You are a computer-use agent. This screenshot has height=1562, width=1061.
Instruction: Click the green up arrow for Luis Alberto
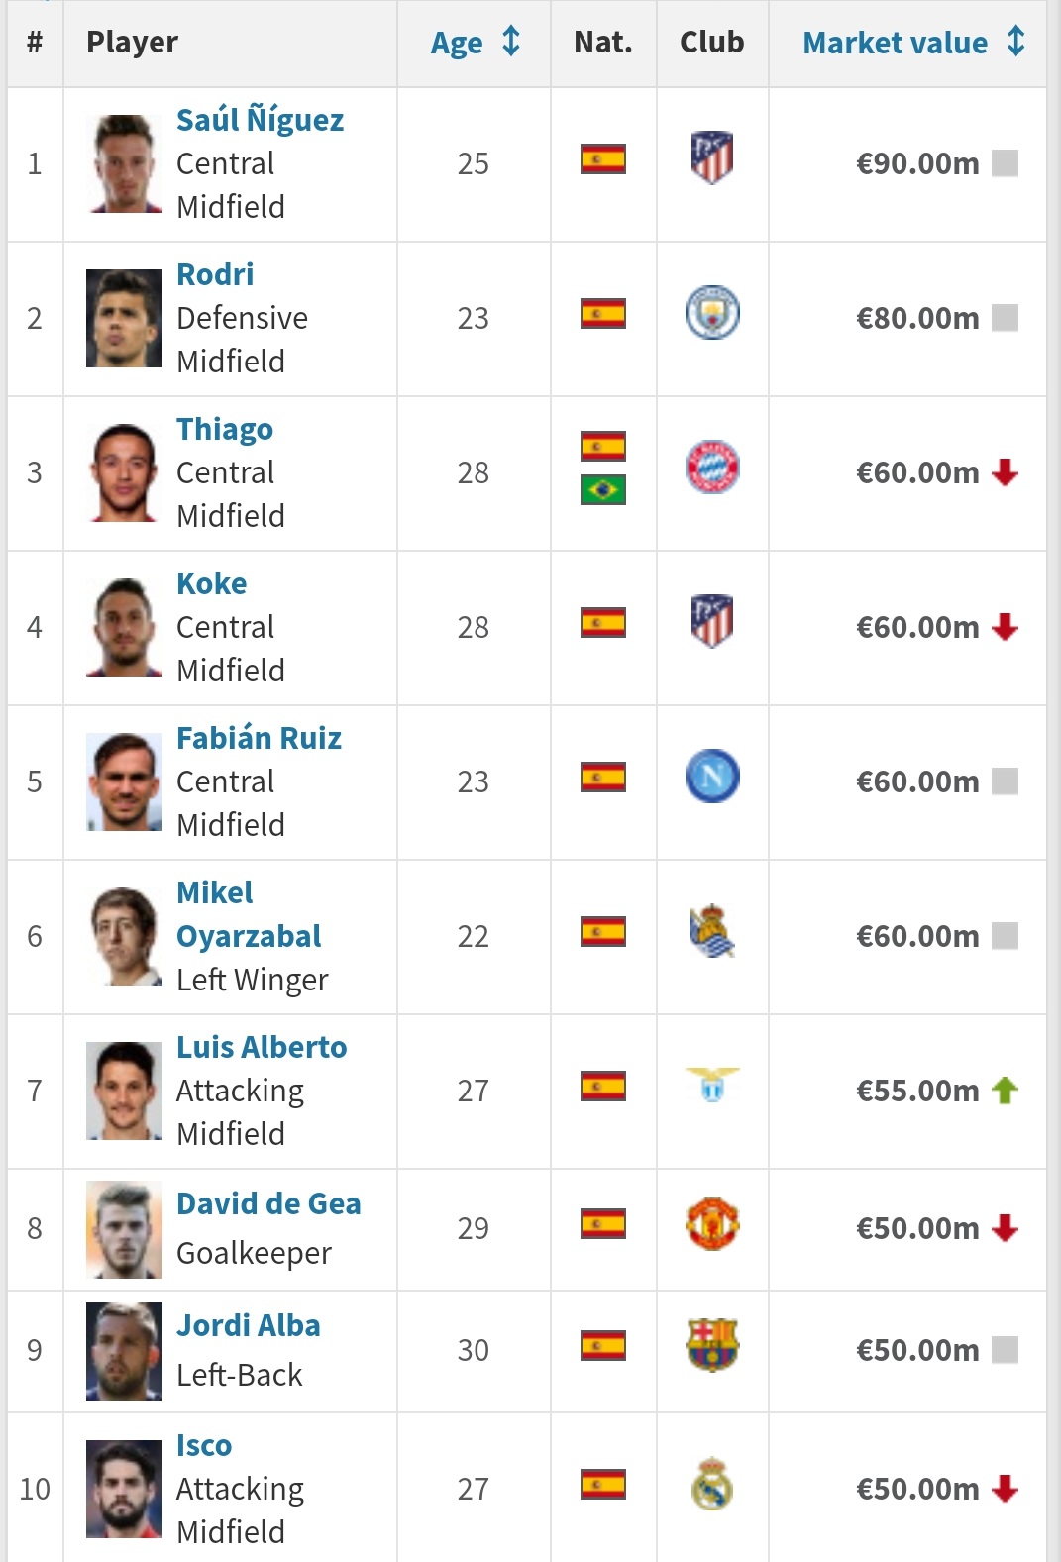[1005, 1091]
